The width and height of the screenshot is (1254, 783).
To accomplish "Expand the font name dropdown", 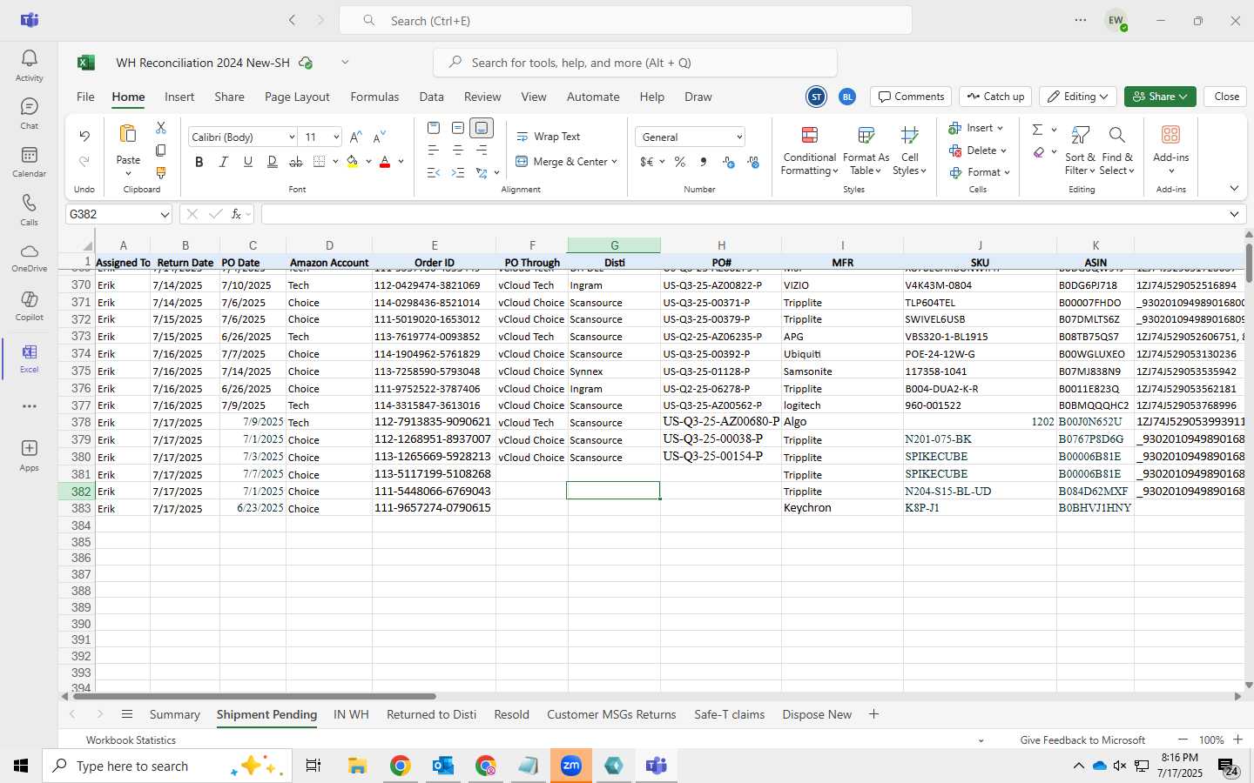I will 292,137.
